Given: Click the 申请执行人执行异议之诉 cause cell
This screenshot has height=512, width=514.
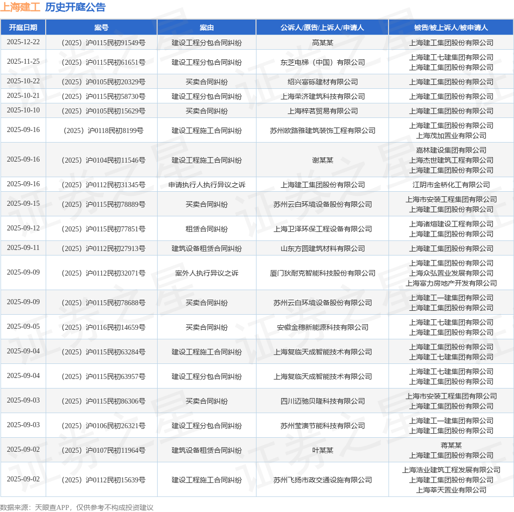Looking at the screenshot, I should coord(206,185).
